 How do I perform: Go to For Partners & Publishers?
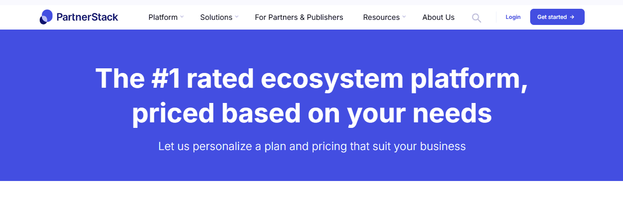pyautogui.click(x=299, y=17)
